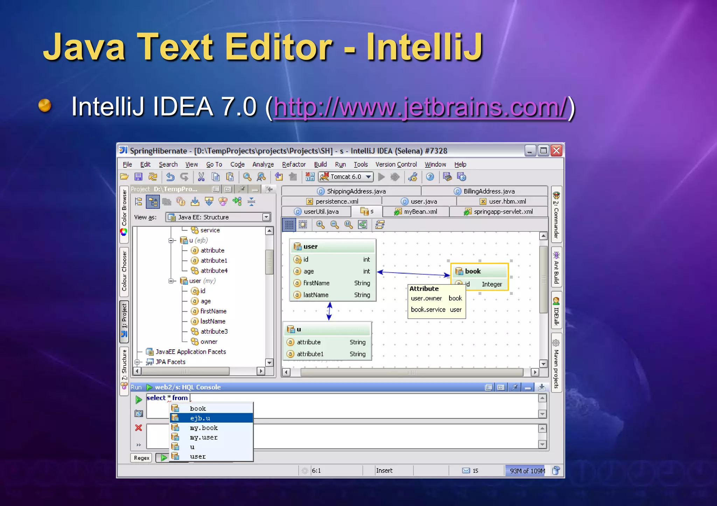
Task: Select JavaEE Application Facets tree item
Action: point(186,352)
